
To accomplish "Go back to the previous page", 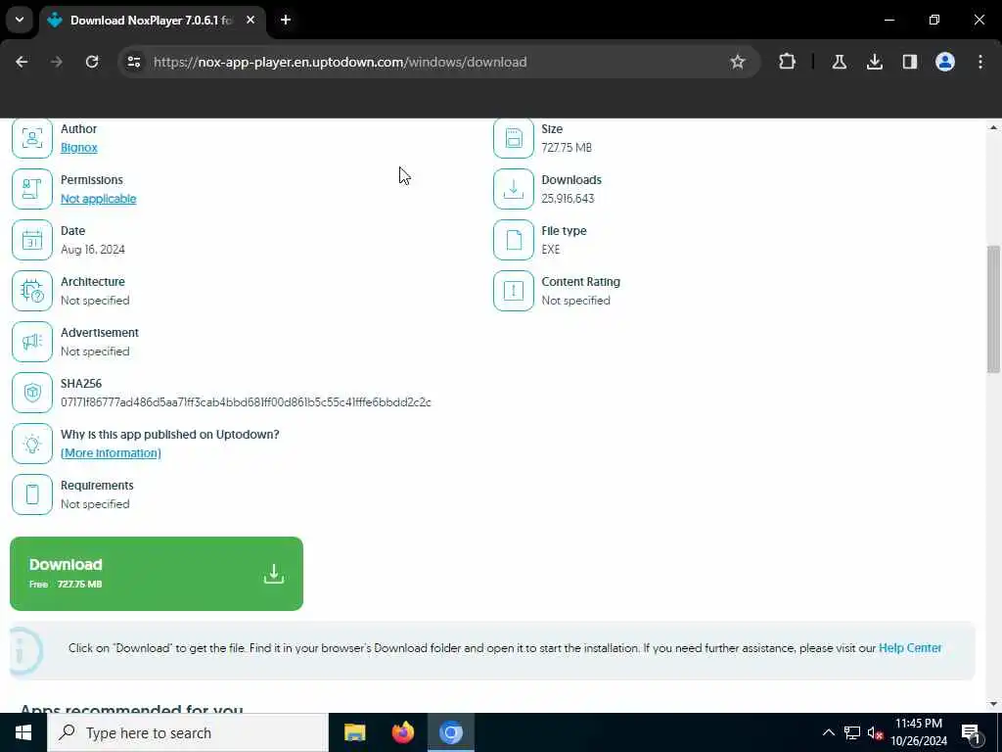I will click(22, 62).
